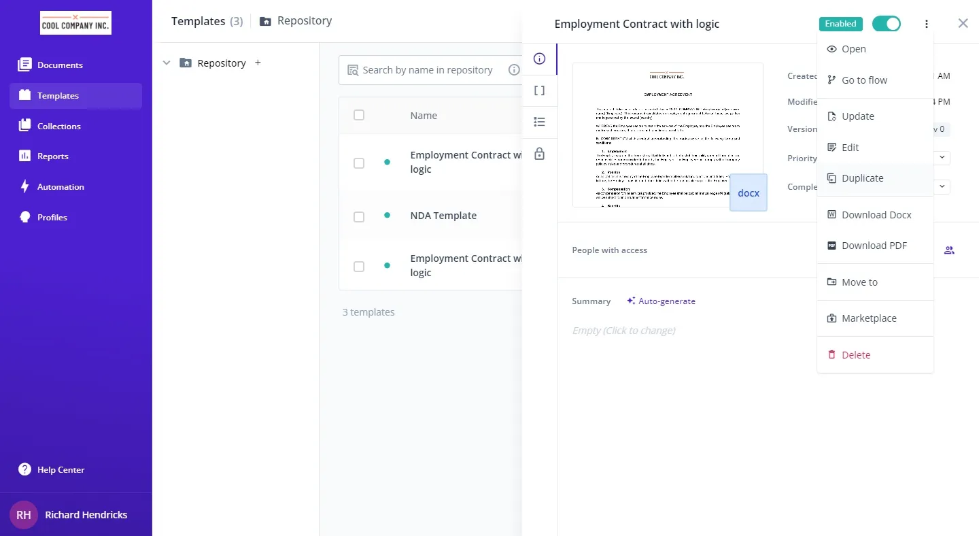
Task: Open the variables brackets tab icon
Action: click(539, 90)
